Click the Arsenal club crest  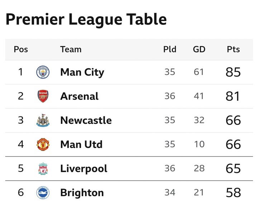(43, 96)
